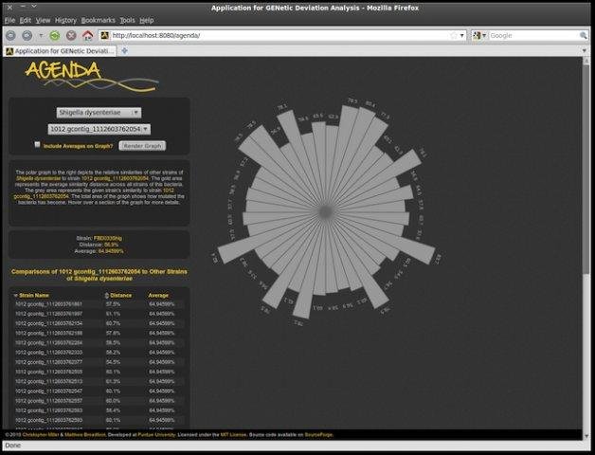This screenshot has height=455, width=595.
Task: Bookmark this page with the star icon
Action: click(454, 36)
